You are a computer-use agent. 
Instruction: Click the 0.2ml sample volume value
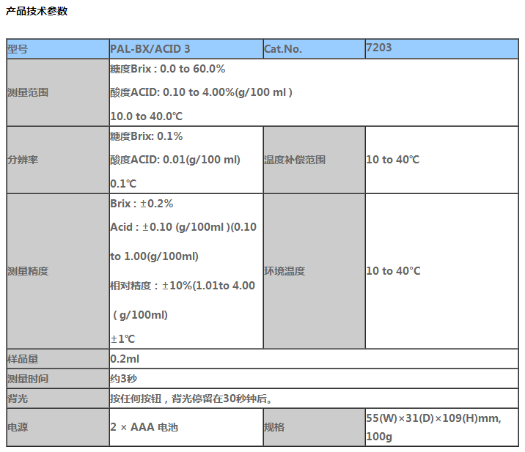pos(123,359)
